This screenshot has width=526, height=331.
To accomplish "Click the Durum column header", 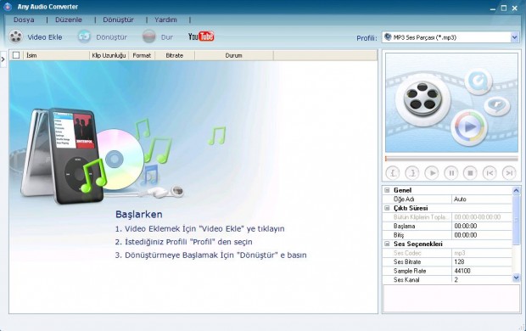I will pos(234,55).
